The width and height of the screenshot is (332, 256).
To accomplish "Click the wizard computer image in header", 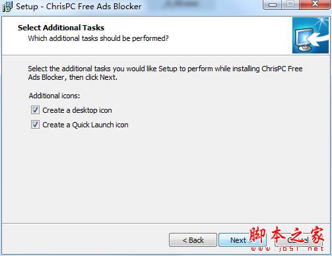I will 310,36.
